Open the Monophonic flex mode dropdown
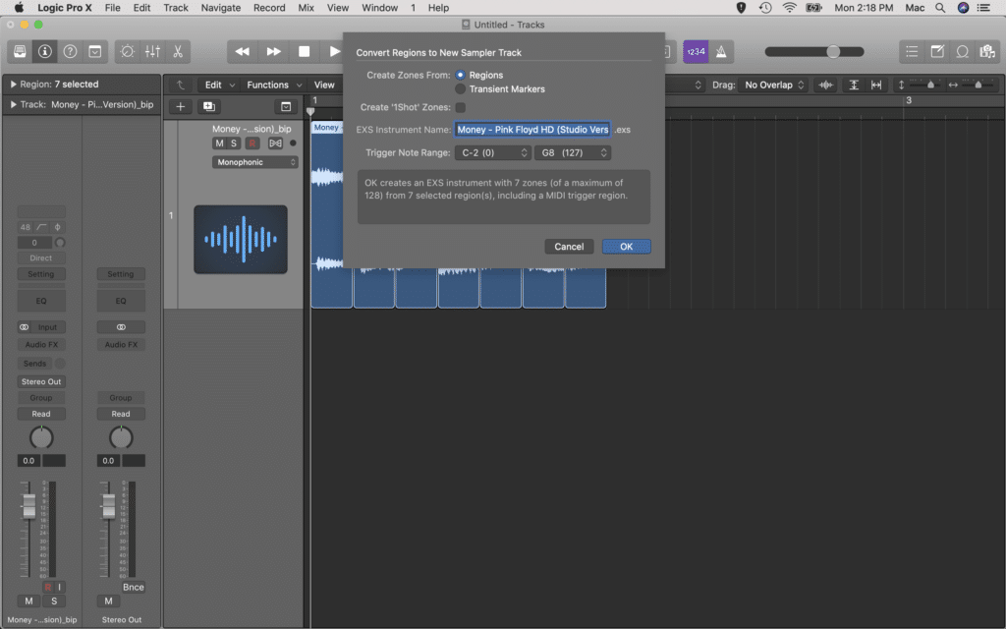Viewport: 1006px width, 629px height. [255, 162]
